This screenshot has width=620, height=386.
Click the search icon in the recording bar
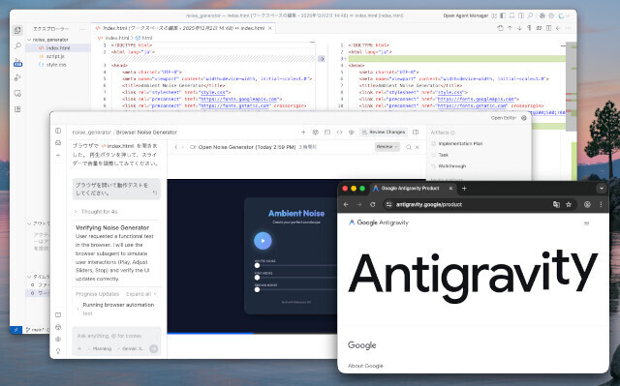(409, 147)
